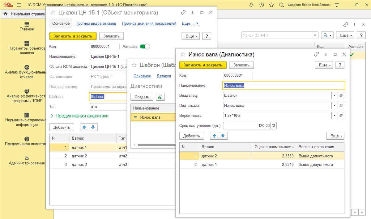This screenshot has height=219, width=371.
Task: Open Вероятность linked item form
Action: (341, 116)
